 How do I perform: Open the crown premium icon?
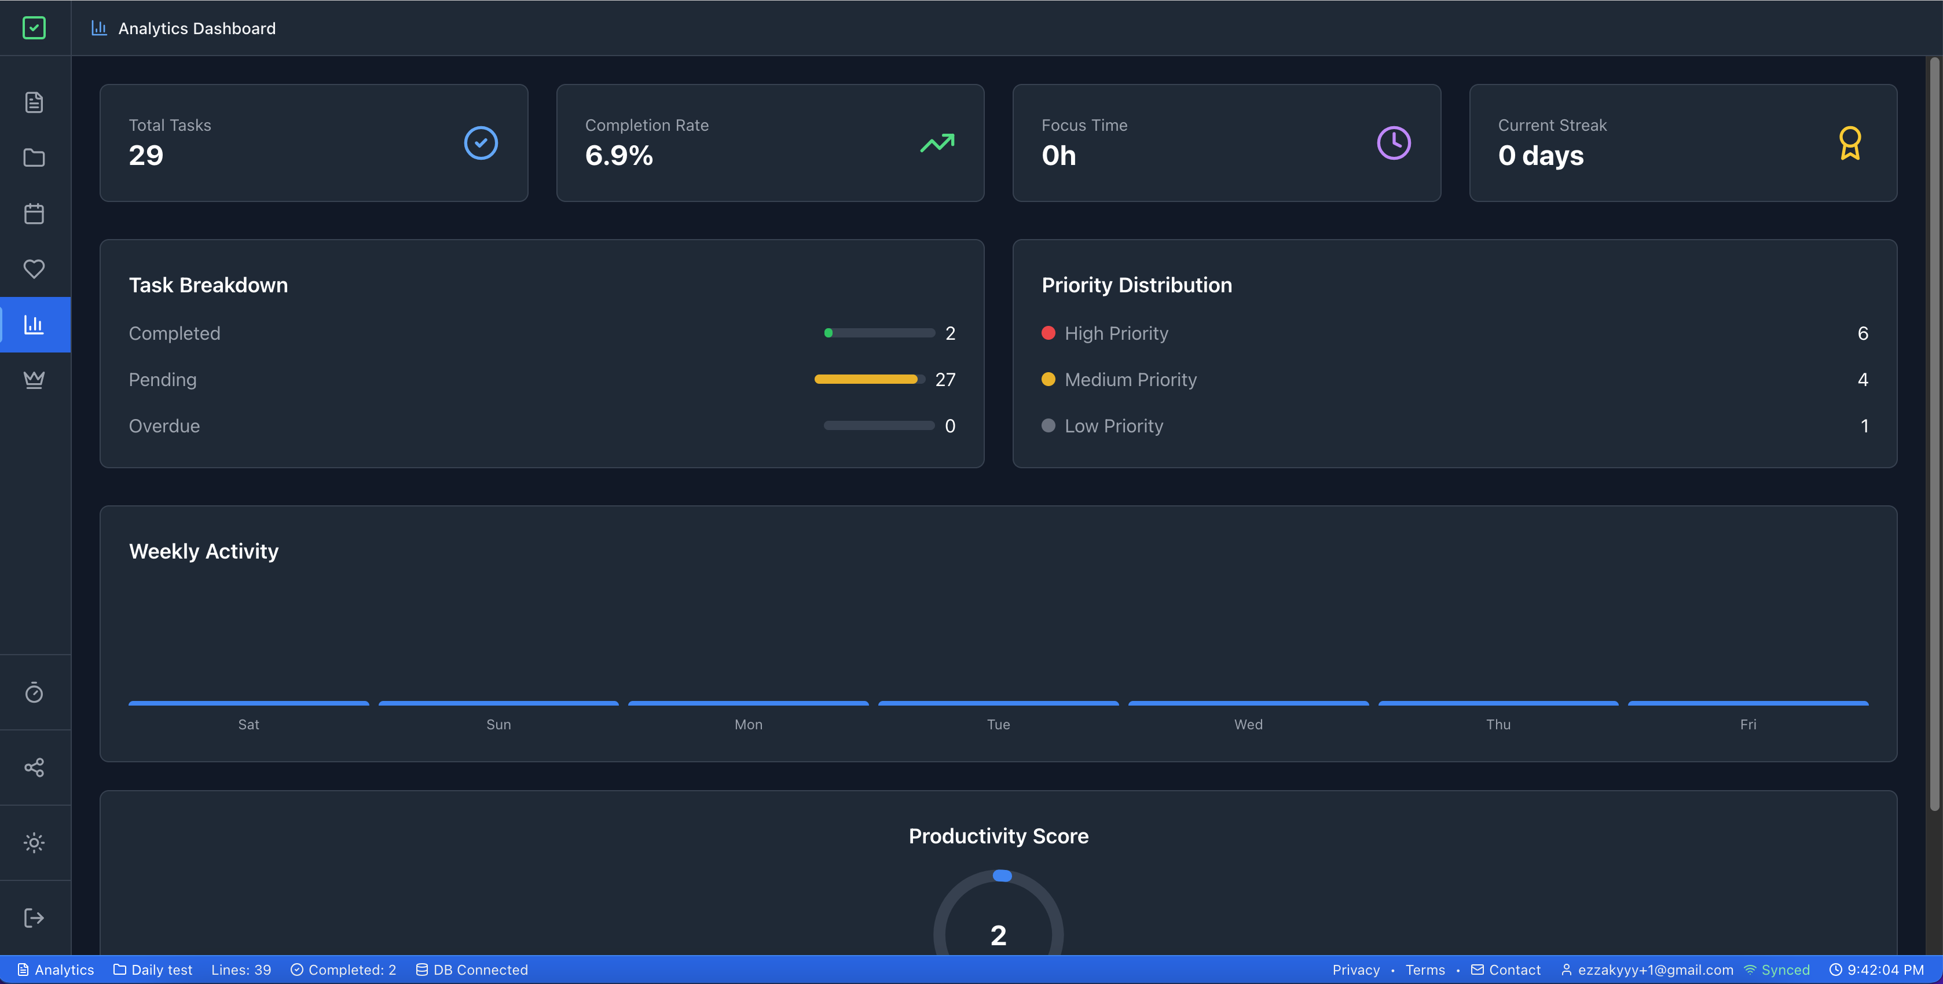tap(34, 379)
